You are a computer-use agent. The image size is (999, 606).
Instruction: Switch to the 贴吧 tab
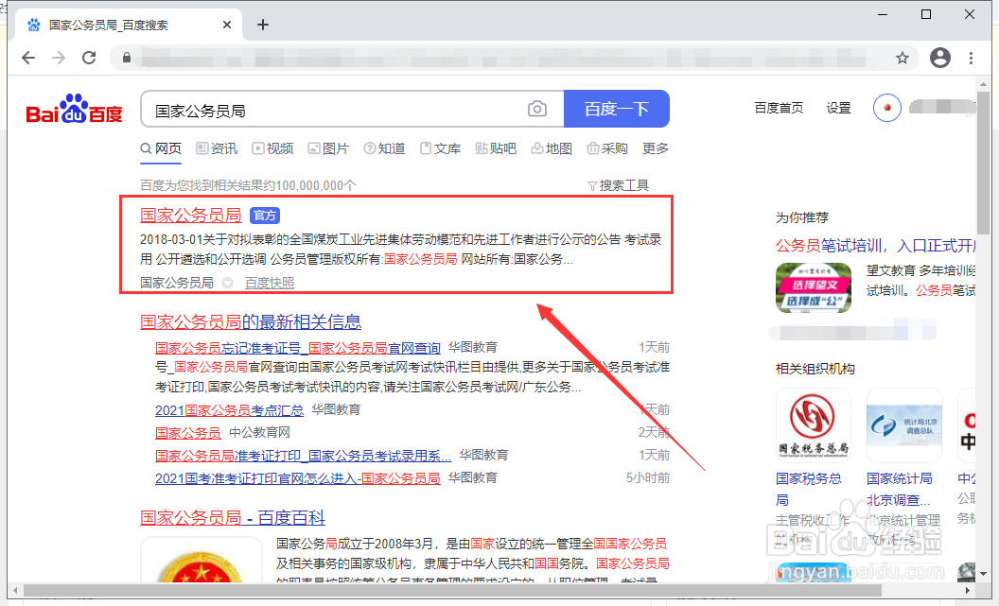[496, 148]
